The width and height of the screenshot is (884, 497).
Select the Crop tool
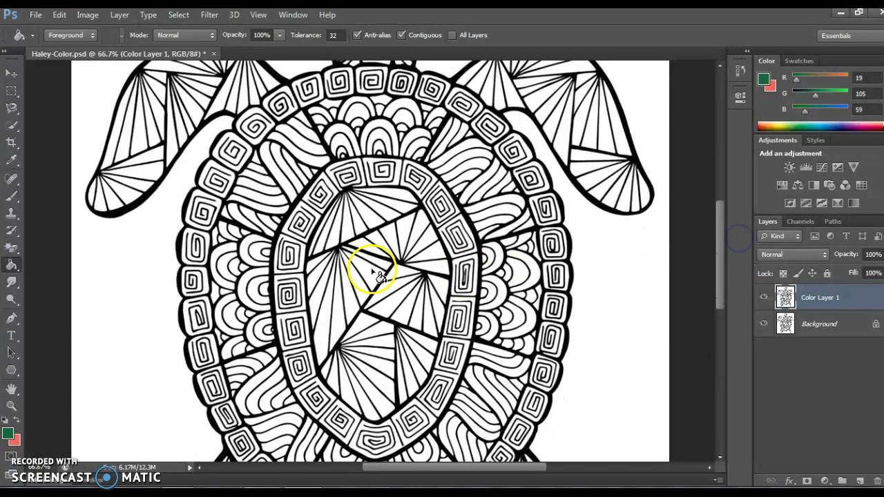11,142
